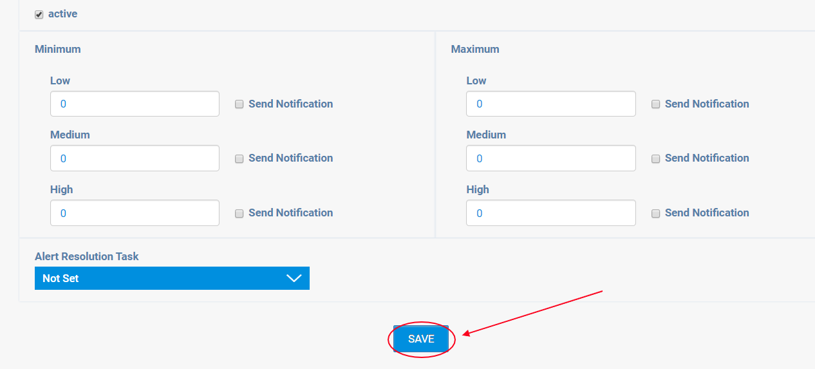Click the Minimum section heading
Viewport: 815px width, 369px height.
[x=58, y=49]
